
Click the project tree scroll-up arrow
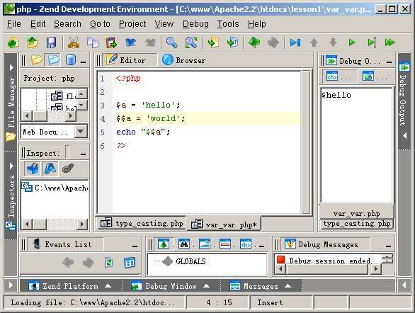pos(81,93)
